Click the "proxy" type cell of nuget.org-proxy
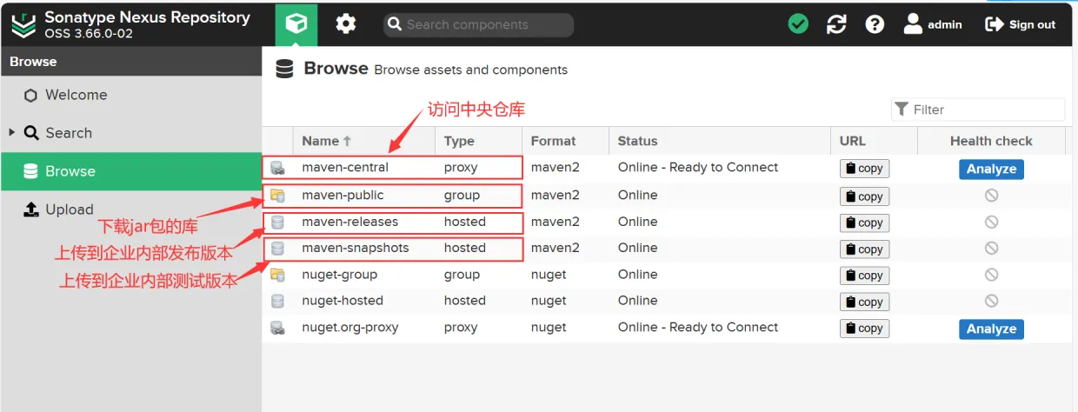The height and width of the screenshot is (412, 1078). tap(461, 328)
